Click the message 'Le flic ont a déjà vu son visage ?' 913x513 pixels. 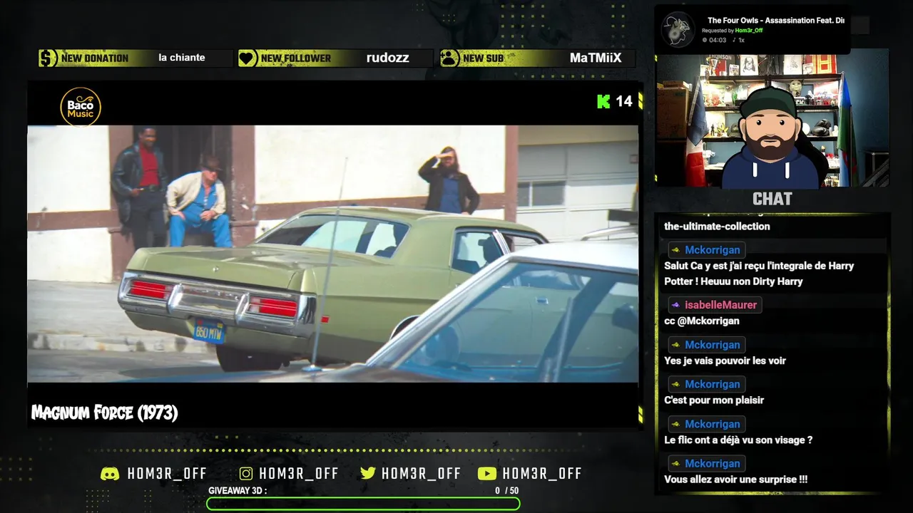738,440
